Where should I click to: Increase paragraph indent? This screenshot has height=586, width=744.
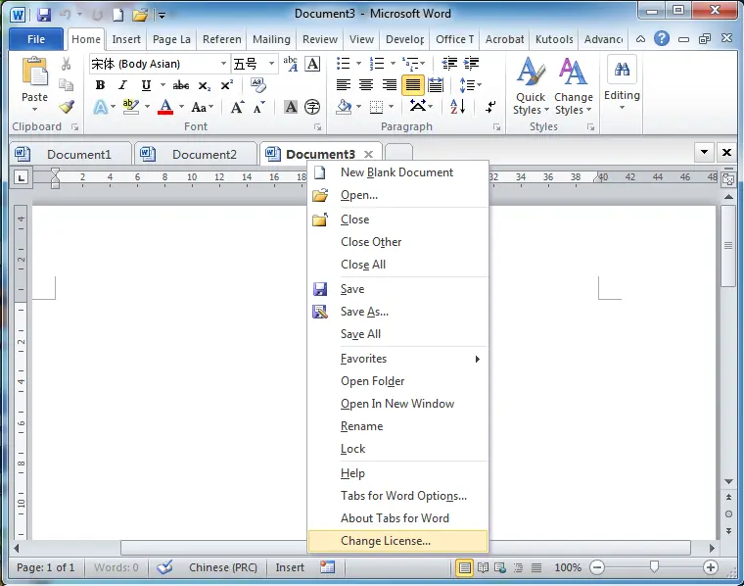471,63
